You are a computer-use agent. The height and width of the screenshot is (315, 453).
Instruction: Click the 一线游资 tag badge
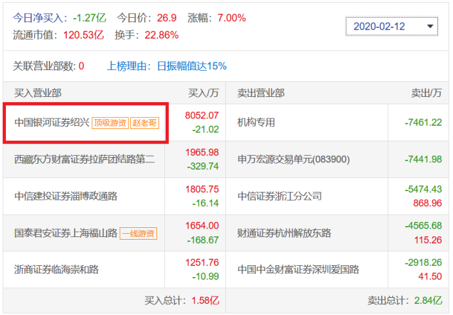click(x=138, y=234)
